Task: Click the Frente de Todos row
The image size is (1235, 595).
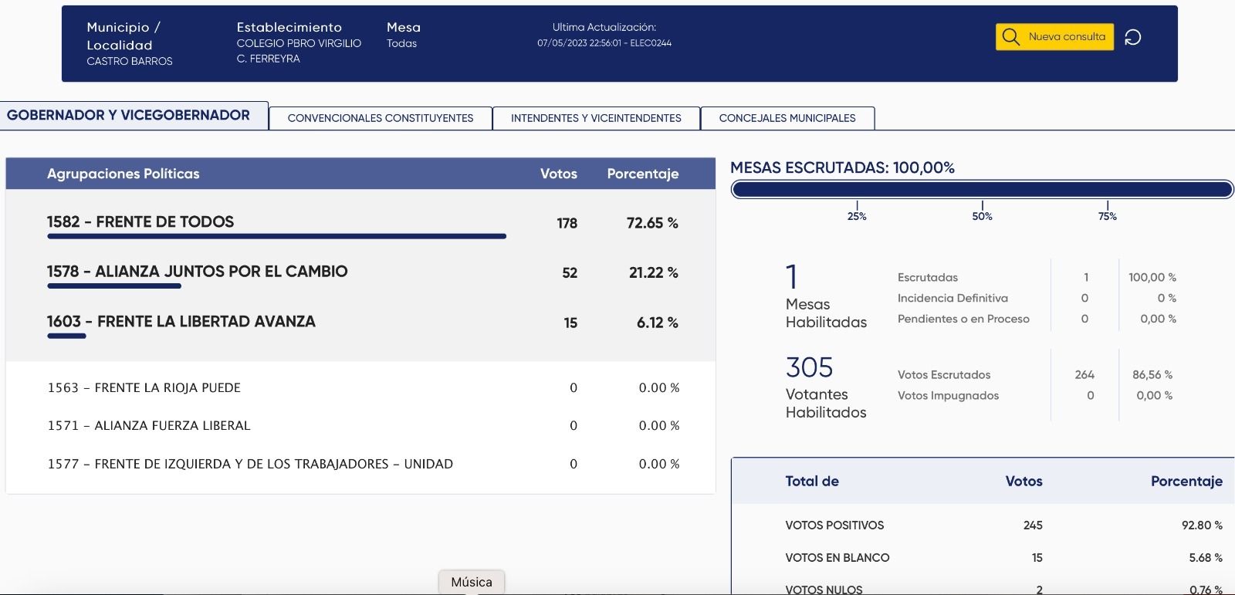Action: (140, 222)
